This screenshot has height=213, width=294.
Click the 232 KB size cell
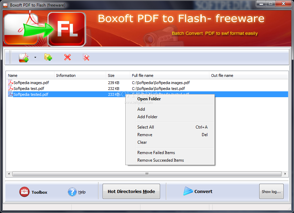(x=114, y=89)
